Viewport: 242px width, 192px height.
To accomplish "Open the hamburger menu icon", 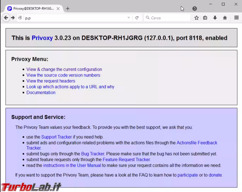I will [236, 18].
